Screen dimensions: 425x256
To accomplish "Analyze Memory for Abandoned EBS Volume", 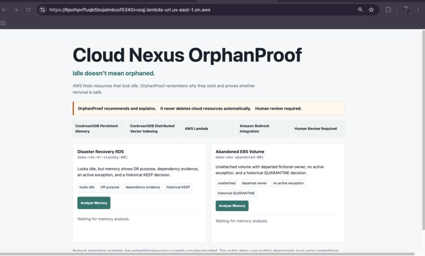I will click(x=232, y=205).
